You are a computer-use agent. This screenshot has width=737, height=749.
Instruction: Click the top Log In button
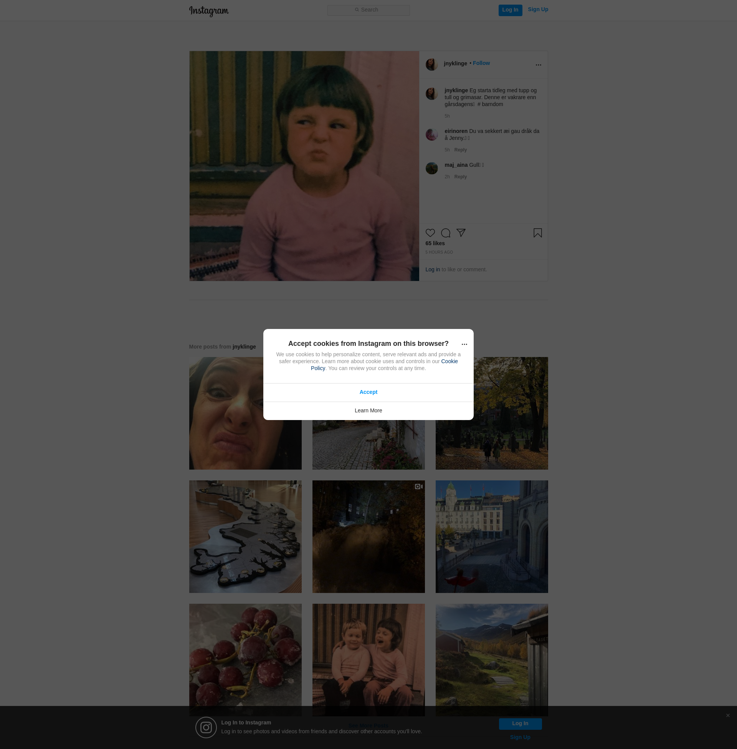510,10
